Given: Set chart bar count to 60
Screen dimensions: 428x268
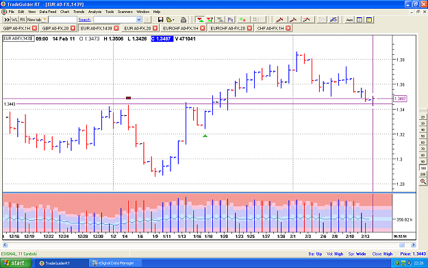Looking at the screenshot, I should 423,143.
